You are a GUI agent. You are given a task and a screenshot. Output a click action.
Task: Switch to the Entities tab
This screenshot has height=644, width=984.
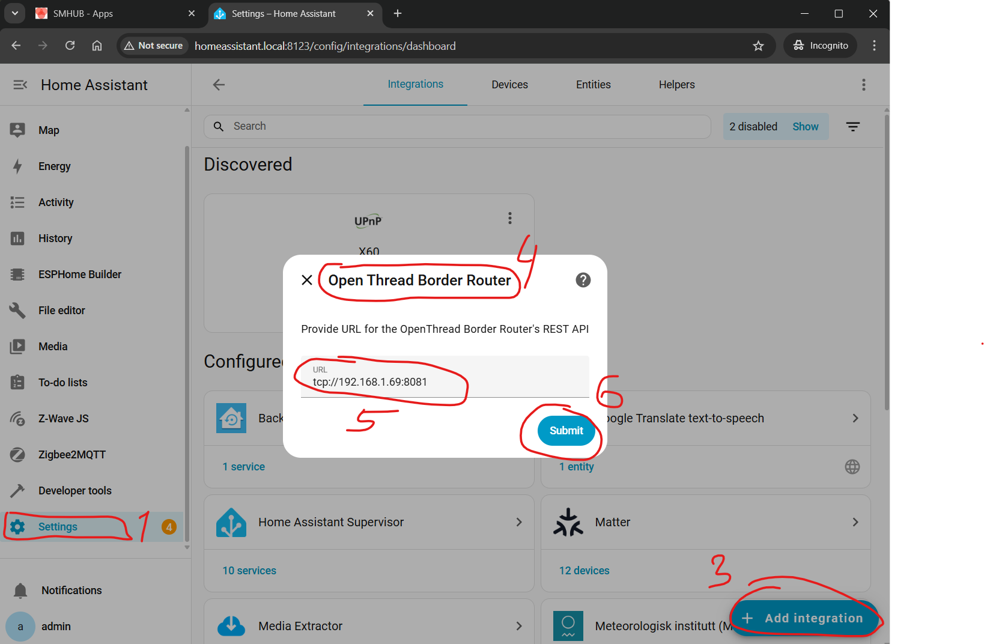coord(593,85)
